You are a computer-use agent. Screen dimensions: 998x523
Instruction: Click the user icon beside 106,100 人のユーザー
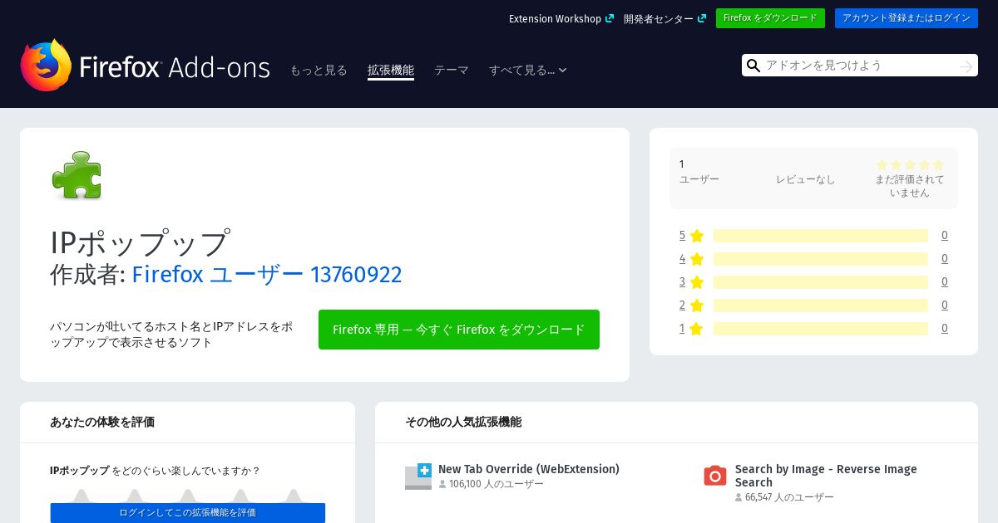click(442, 484)
